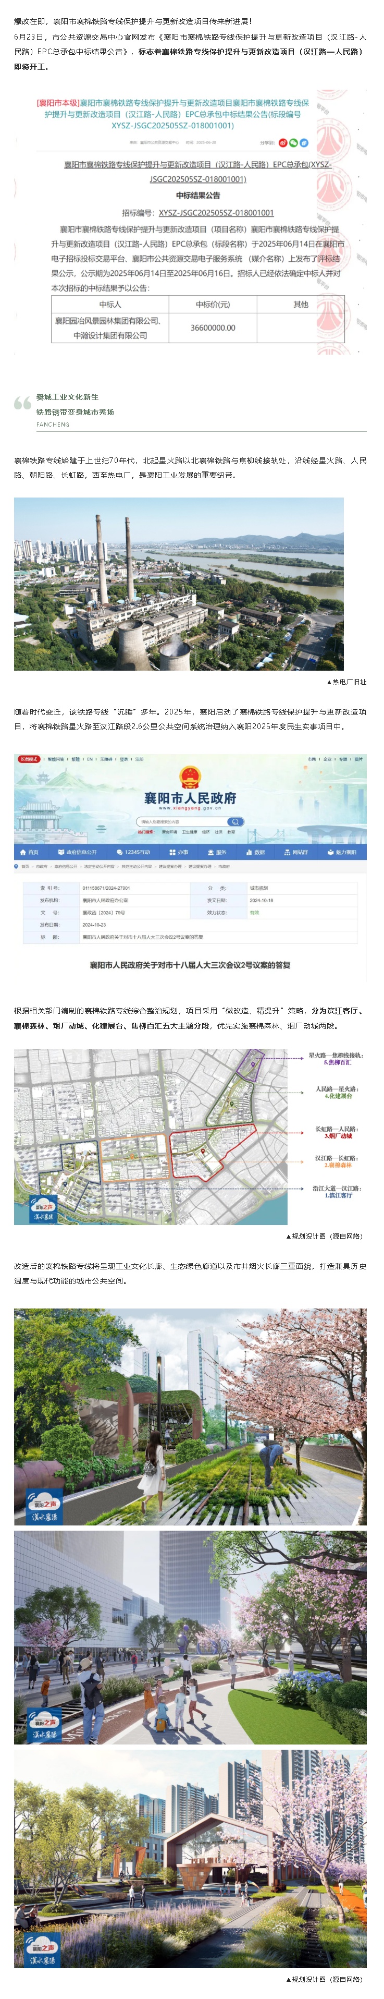Click the 3.烟厂动城 map legend label
Viewport: 384px width, 1999px height.
click(x=338, y=1136)
